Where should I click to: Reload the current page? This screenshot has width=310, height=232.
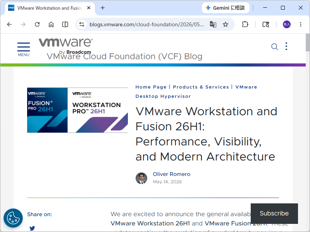37,24
